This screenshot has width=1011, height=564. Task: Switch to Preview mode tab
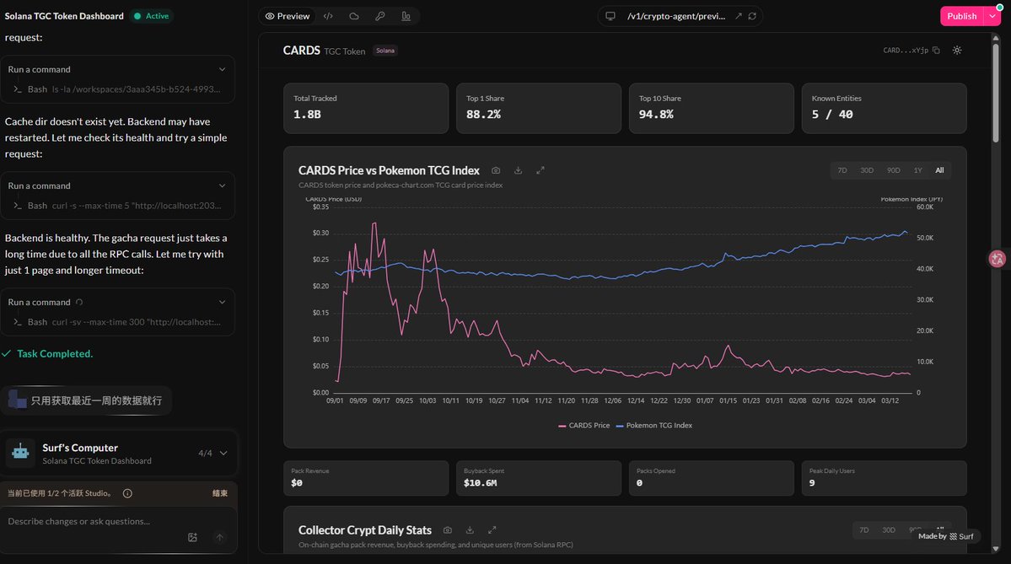click(288, 16)
